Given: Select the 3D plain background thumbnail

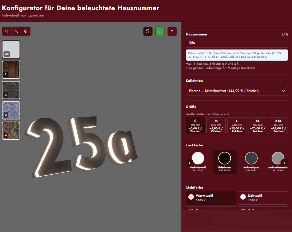Looking at the screenshot, I should click(11, 50).
